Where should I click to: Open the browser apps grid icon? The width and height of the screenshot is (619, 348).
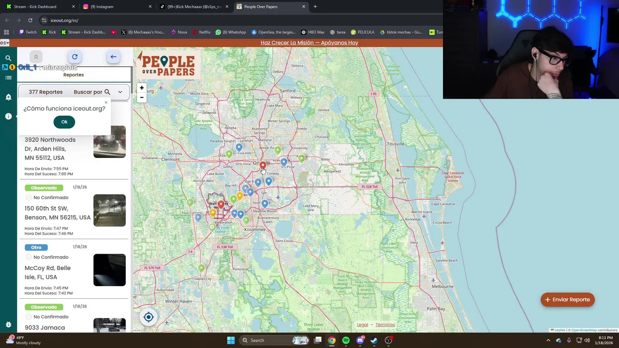[x=6, y=32]
